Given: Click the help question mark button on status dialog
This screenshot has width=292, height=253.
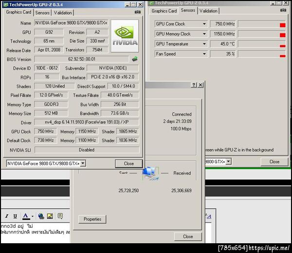Looking at the screenshot, I should tap(194, 85).
